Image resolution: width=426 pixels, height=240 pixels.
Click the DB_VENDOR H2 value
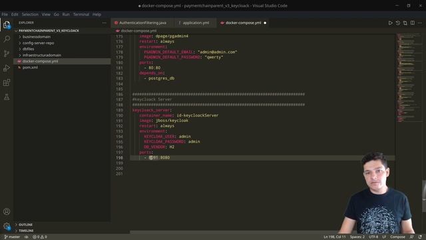(172, 147)
